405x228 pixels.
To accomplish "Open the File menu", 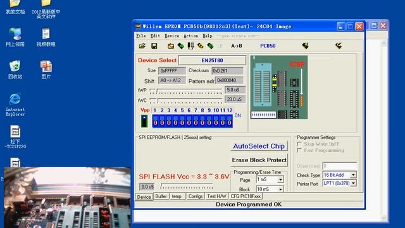I will pyautogui.click(x=141, y=36).
